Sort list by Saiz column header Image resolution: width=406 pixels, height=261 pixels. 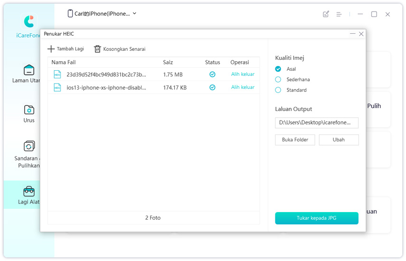coord(168,62)
